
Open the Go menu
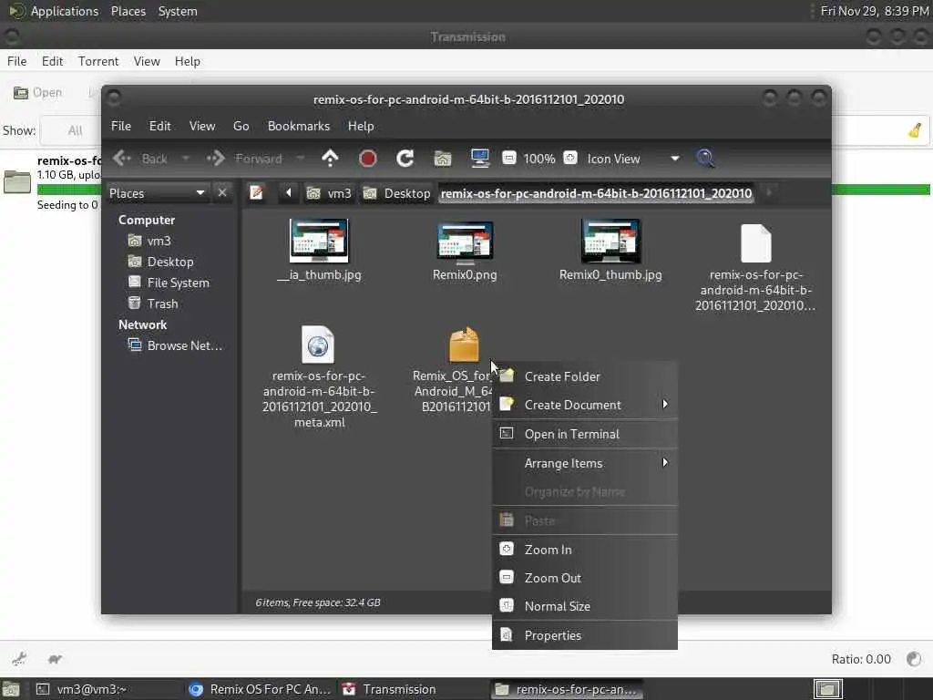[241, 126]
